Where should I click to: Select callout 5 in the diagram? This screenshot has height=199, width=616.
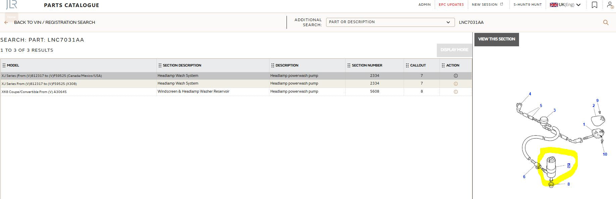click(541, 106)
